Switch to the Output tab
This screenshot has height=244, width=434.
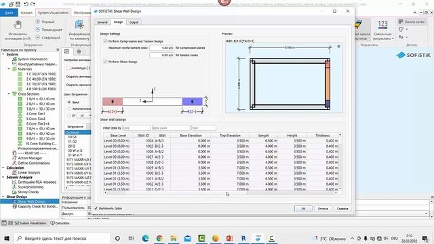[x=134, y=22]
